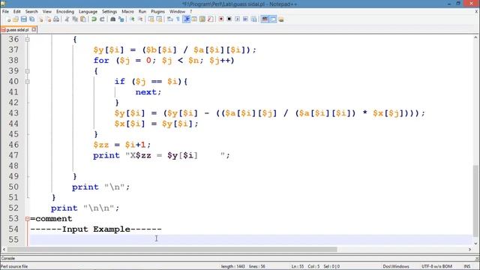Viewport: 480px width, 270px height.
Task: Click the UTF-8 w/o BOM status field
Action: click(436, 266)
